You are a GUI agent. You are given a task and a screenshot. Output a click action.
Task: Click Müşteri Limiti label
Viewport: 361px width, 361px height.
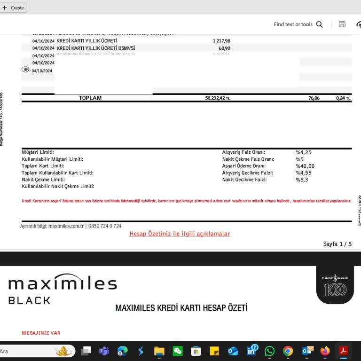[38, 152]
